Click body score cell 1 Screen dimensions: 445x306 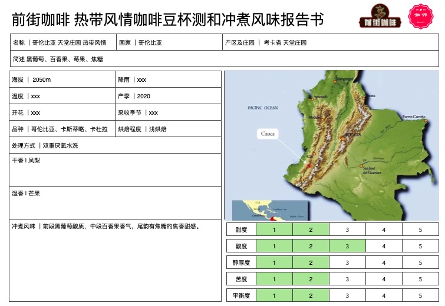[274, 262]
